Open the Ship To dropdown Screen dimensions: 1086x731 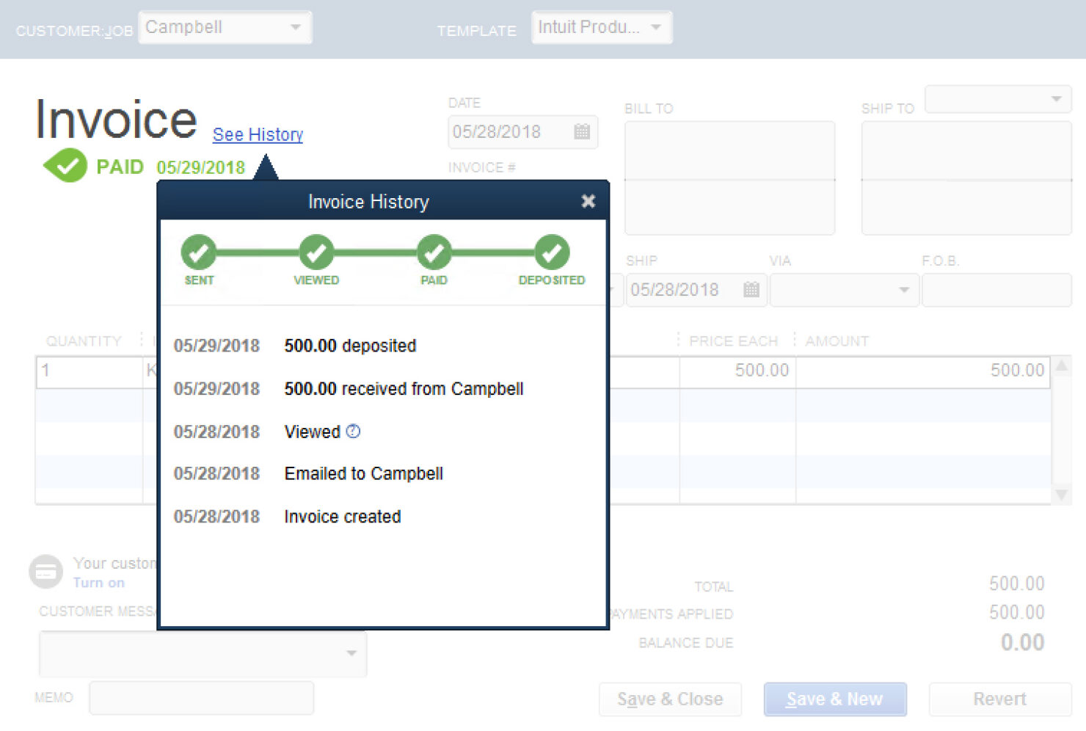pos(1056,99)
